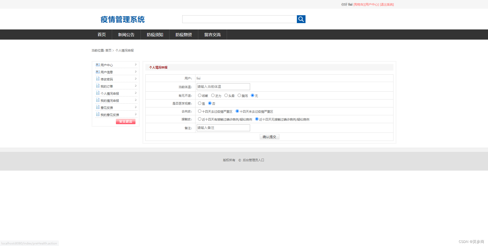Image resolution: width=488 pixels, height=246 pixels.
Task: Open the 新闻公告 navigation tab
Action: click(x=126, y=35)
